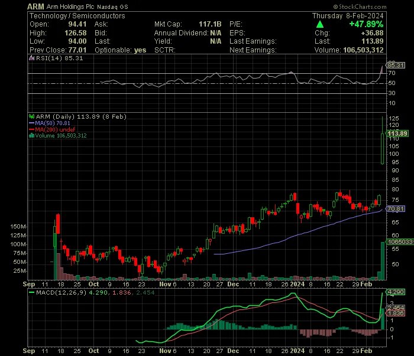The width and height of the screenshot is (414, 356).
Task: Click the Optionable value yes
Action: 140,50
